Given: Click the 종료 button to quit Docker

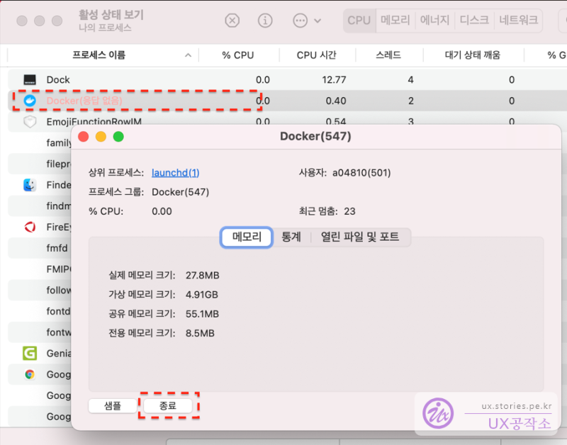Looking at the screenshot, I should point(168,405).
